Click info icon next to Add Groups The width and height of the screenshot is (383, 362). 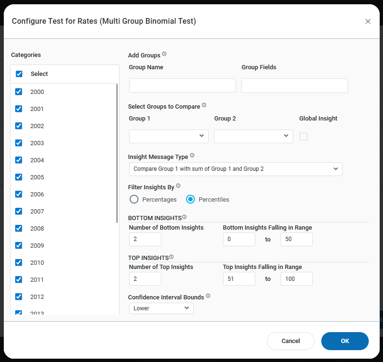pyautogui.click(x=164, y=54)
